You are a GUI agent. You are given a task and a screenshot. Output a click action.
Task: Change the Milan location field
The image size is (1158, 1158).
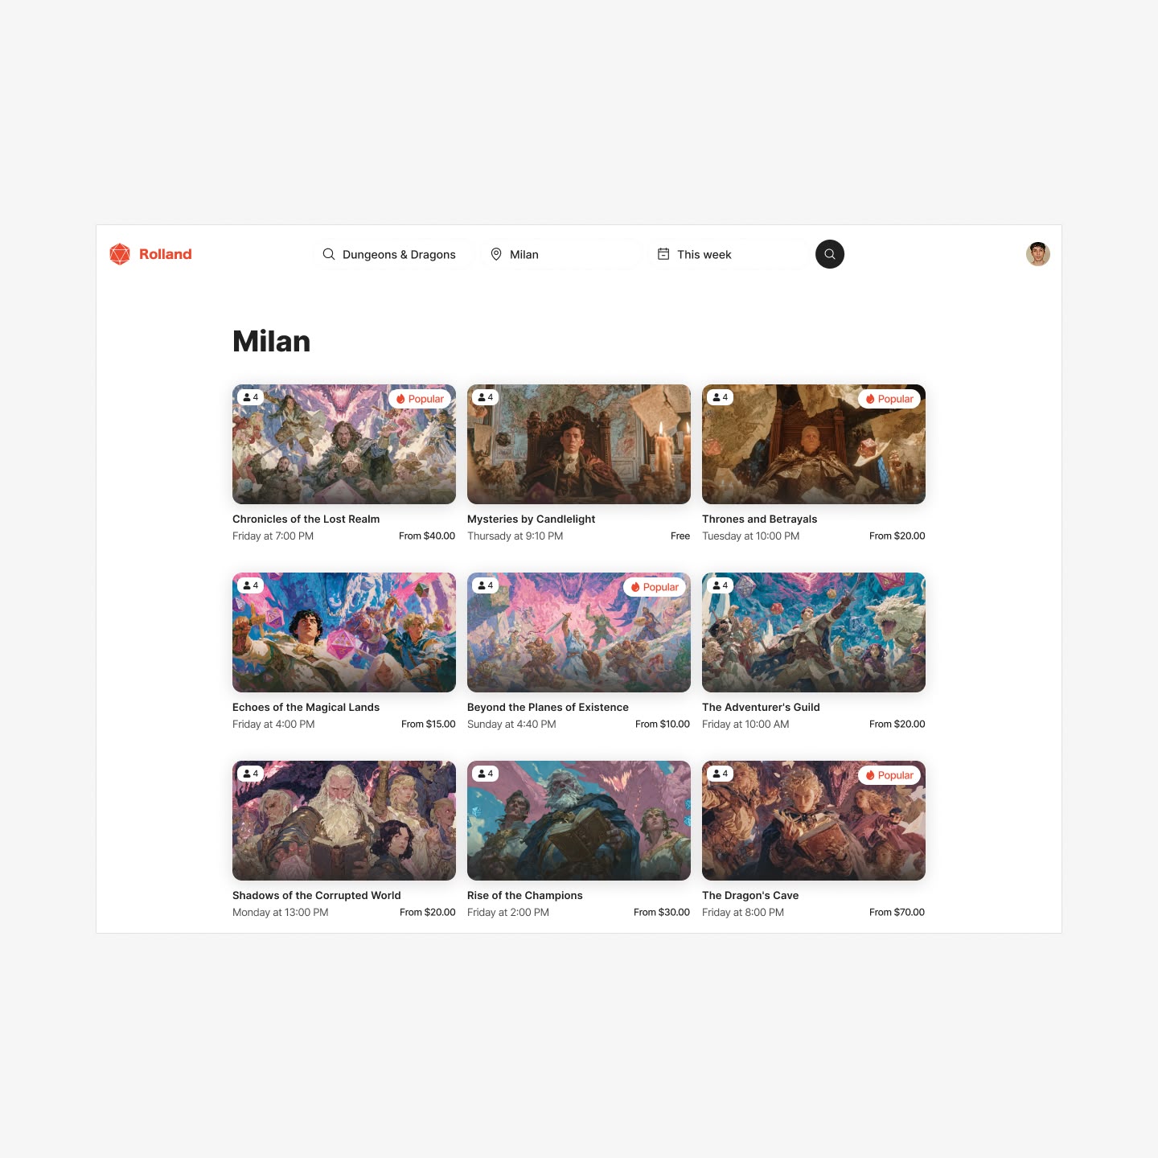pos(561,254)
